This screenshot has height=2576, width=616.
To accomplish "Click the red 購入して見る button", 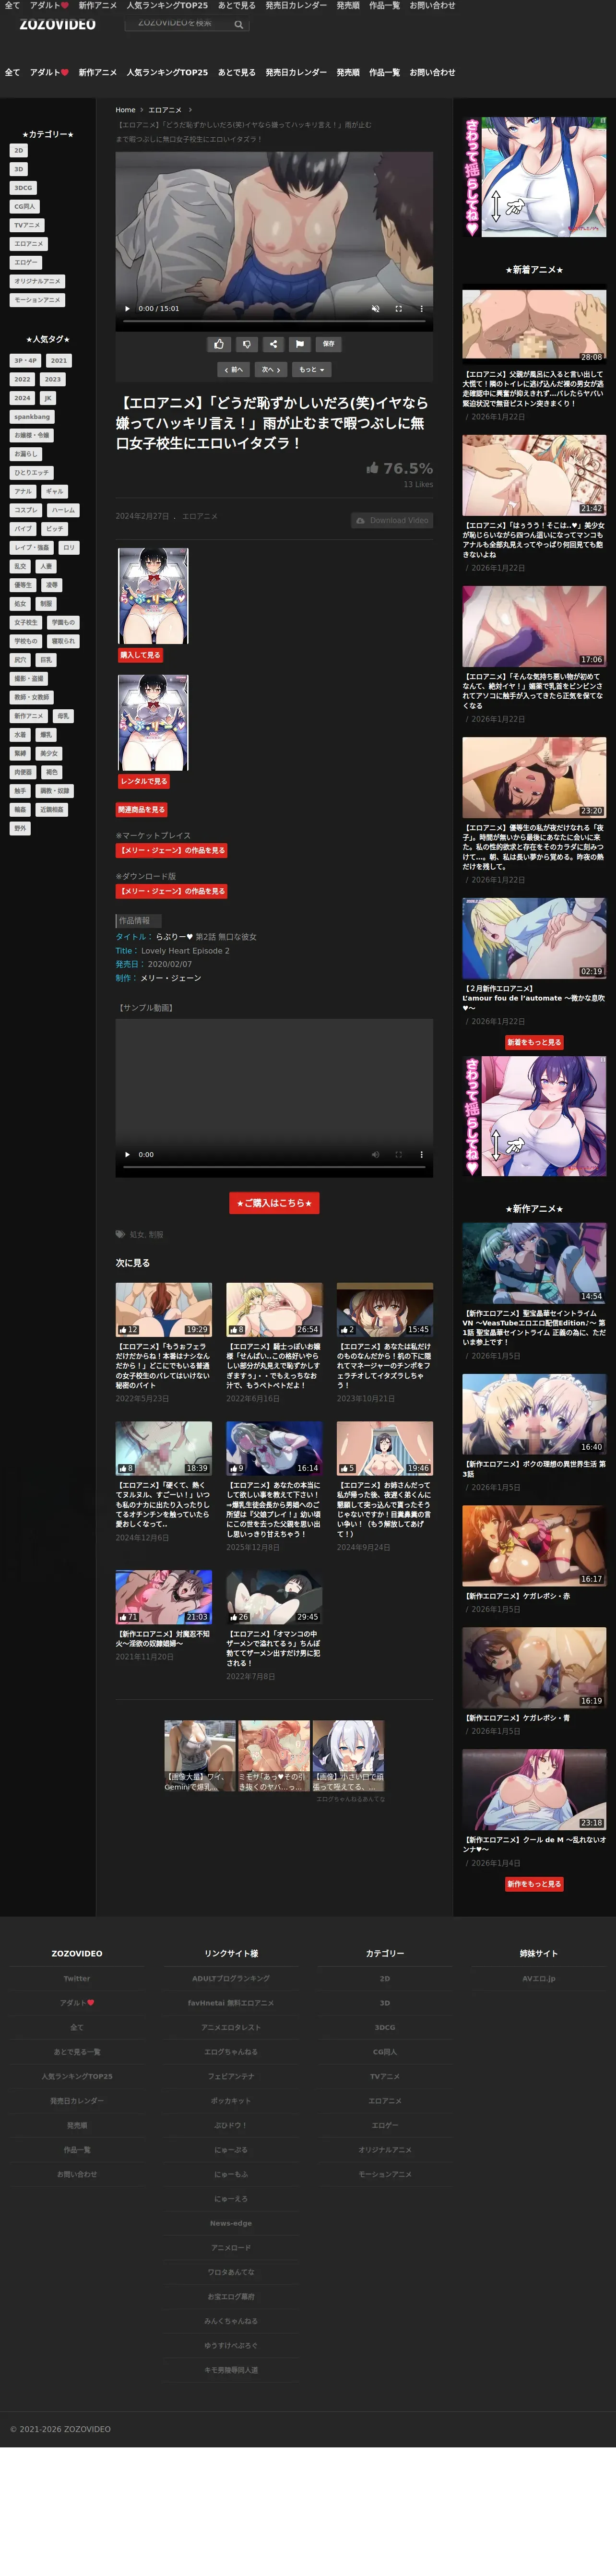I will click(x=141, y=655).
